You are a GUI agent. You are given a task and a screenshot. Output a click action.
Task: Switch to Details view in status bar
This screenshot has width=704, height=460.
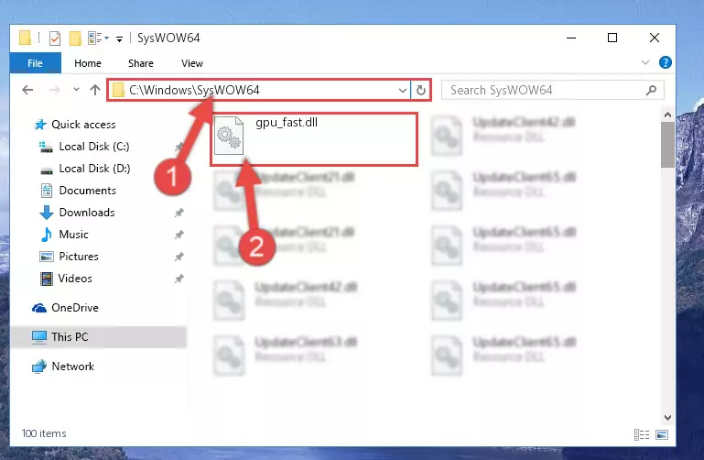(x=642, y=434)
